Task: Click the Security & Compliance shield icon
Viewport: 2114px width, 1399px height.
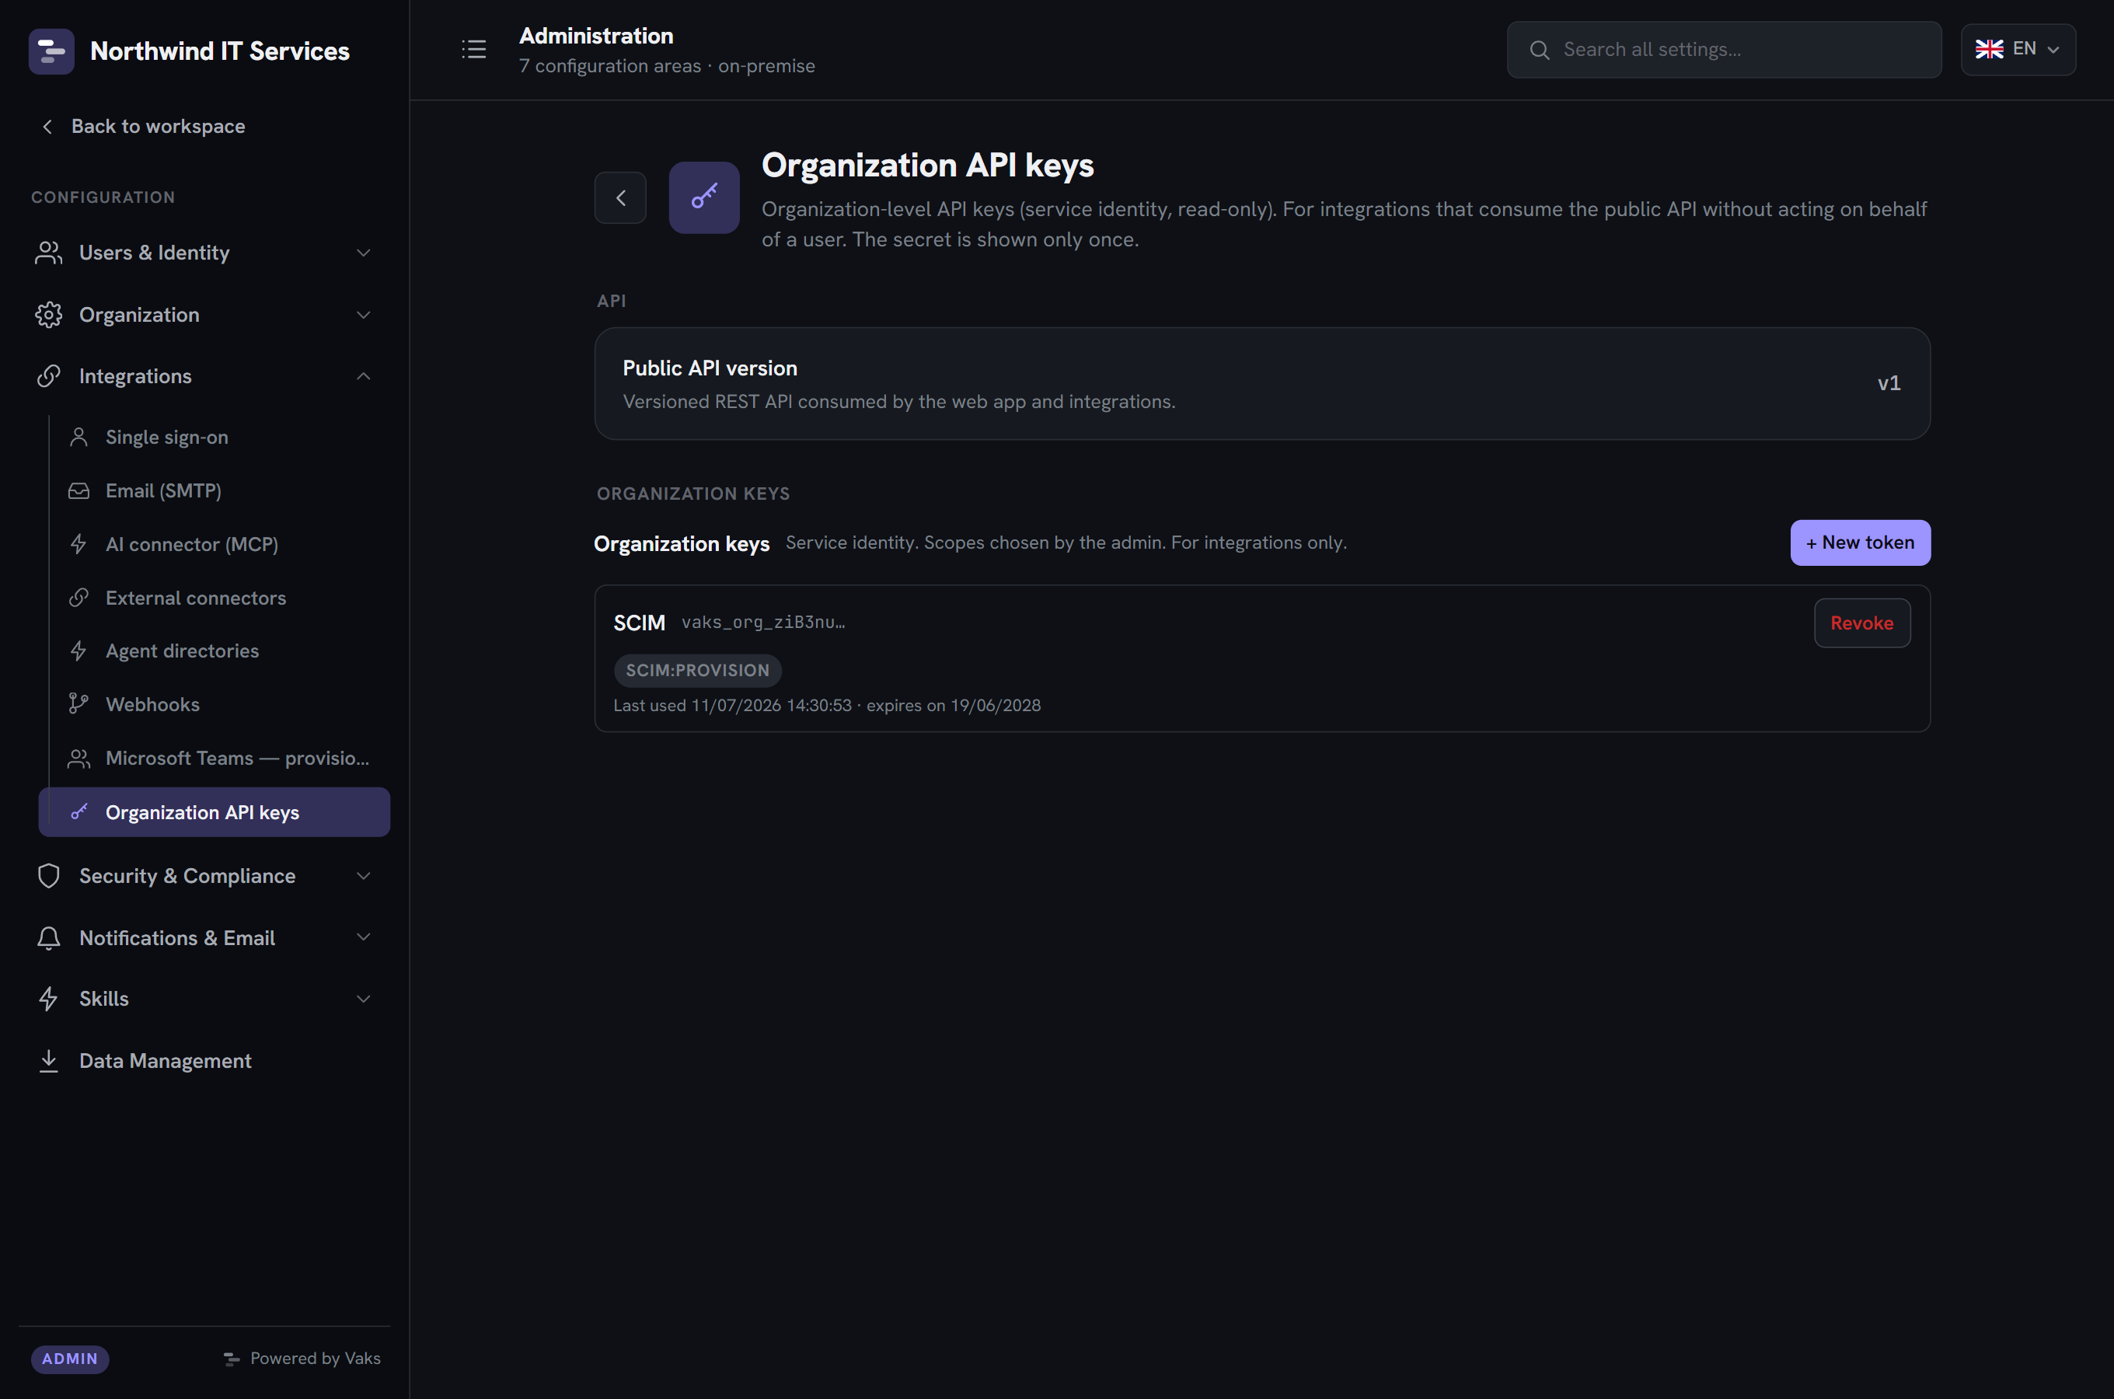Action: tap(49, 876)
